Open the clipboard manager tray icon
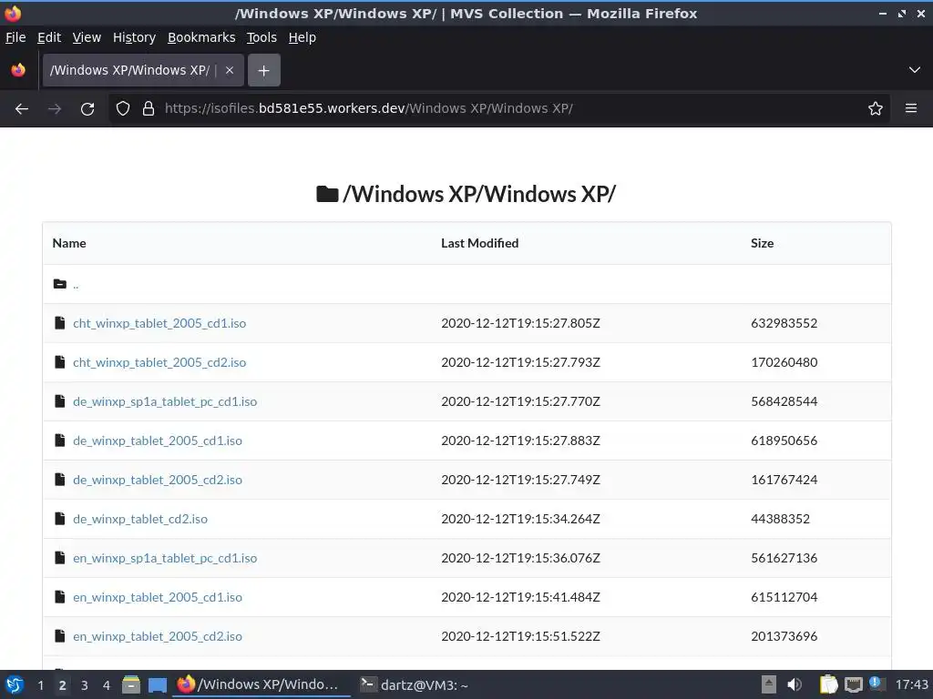 pyautogui.click(x=828, y=684)
